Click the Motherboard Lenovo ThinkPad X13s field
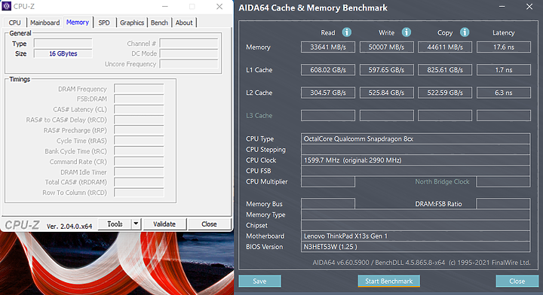Viewport: 543px width, 295px height. point(416,236)
